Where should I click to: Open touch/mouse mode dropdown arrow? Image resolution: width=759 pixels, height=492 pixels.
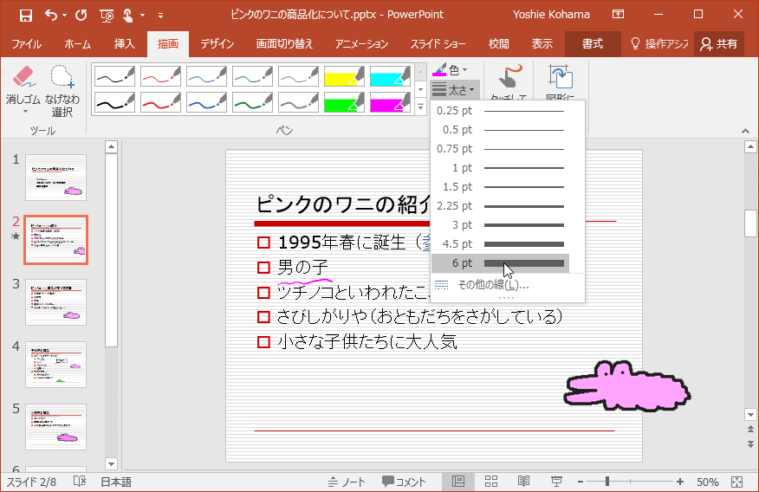pyautogui.click(x=142, y=16)
